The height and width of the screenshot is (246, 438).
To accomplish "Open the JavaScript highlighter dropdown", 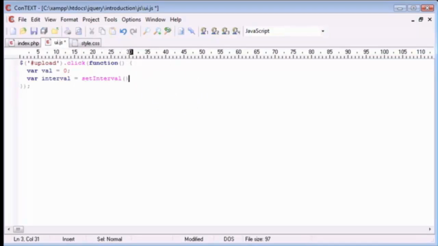I will point(322,31).
